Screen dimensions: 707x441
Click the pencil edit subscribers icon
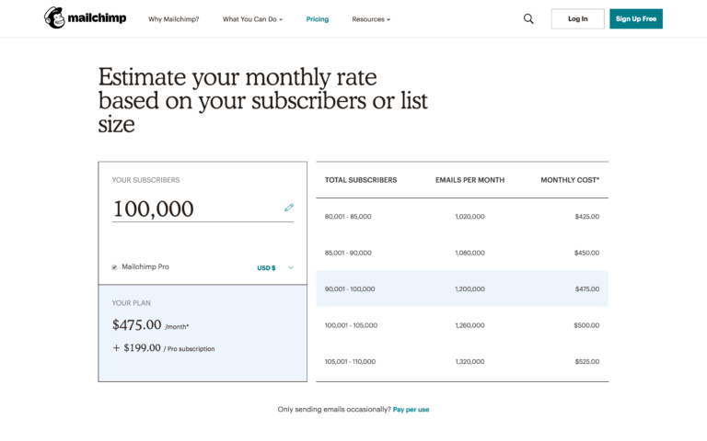[289, 208]
